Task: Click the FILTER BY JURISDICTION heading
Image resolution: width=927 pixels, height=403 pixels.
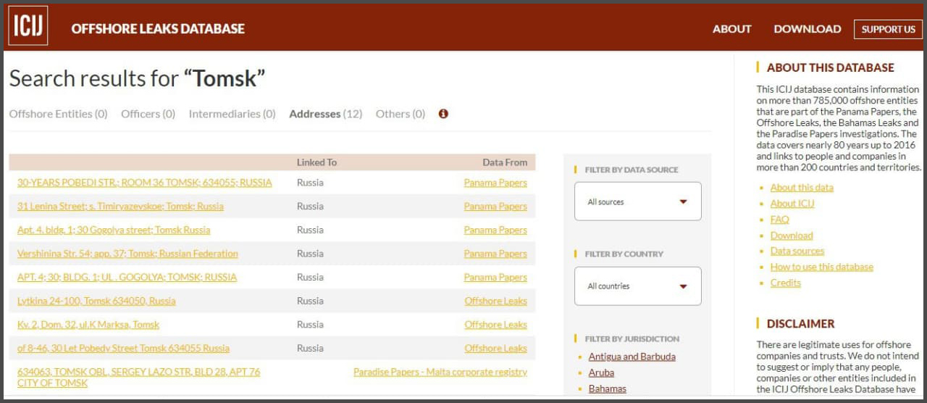Action: [x=632, y=338]
